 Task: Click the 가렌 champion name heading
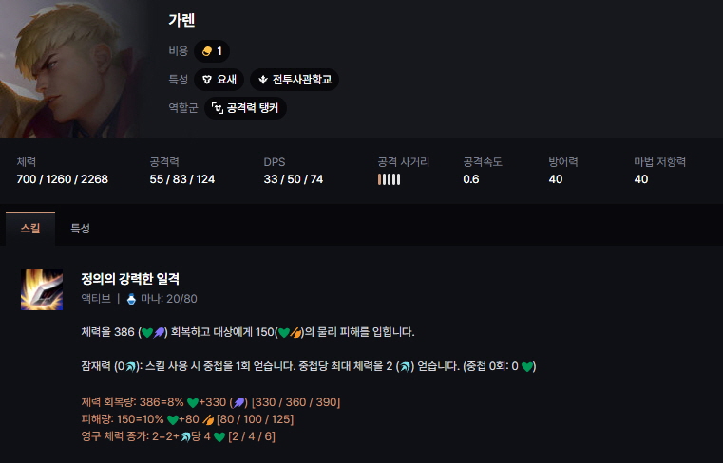(181, 20)
